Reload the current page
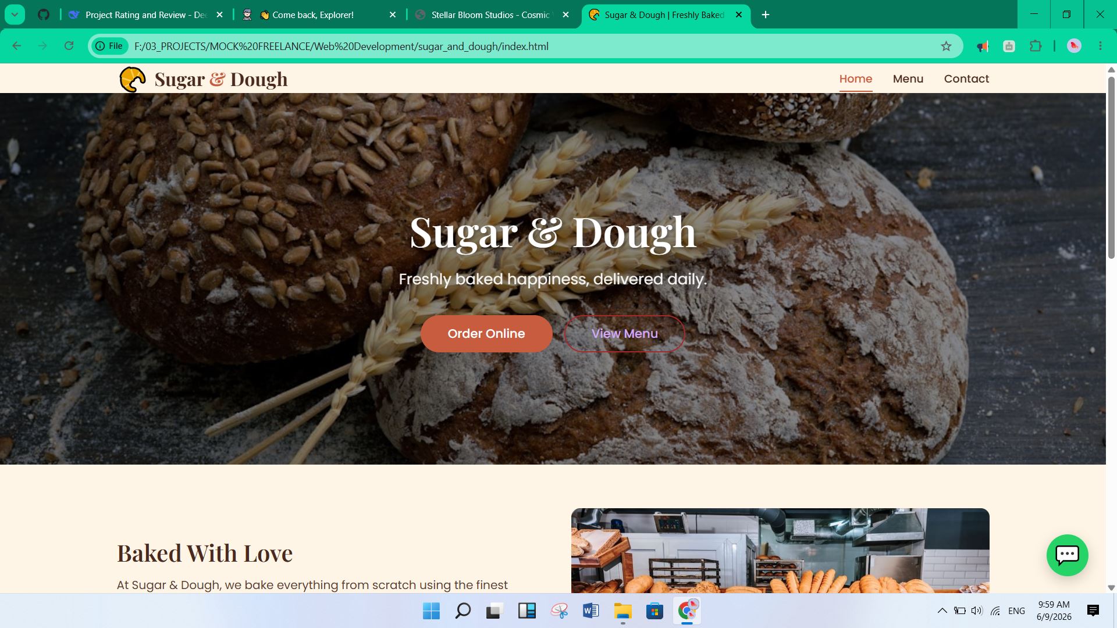 (x=69, y=46)
